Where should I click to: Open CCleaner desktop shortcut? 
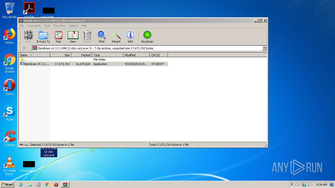tap(9, 138)
